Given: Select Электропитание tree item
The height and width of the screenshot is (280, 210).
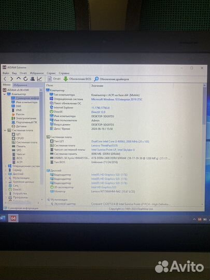Looking at the screenshot, I should 24,118.
